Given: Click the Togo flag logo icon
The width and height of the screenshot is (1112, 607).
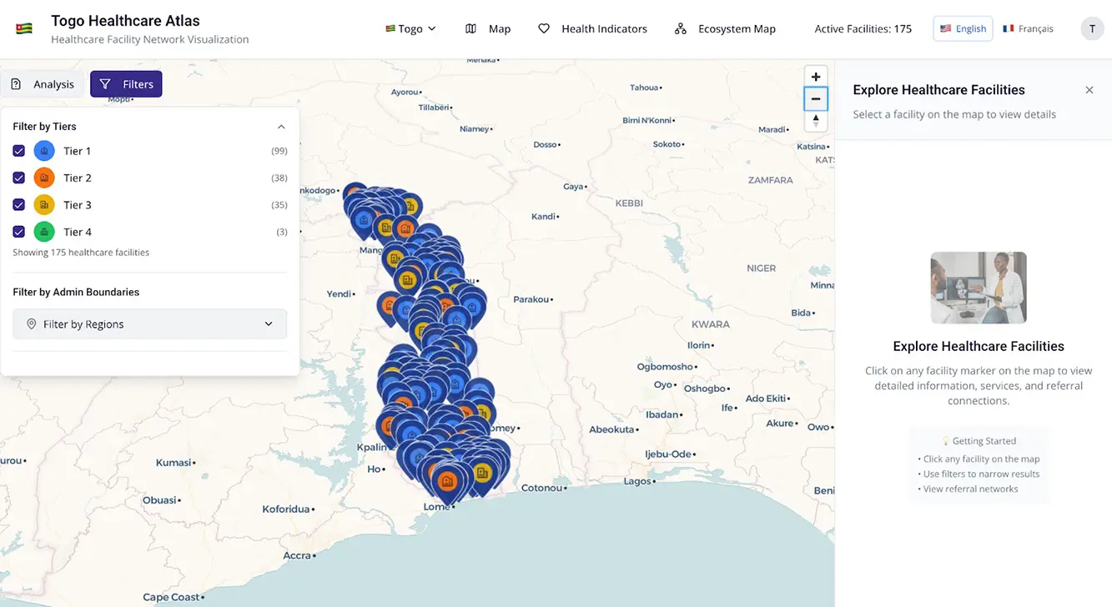Looking at the screenshot, I should tap(23, 28).
